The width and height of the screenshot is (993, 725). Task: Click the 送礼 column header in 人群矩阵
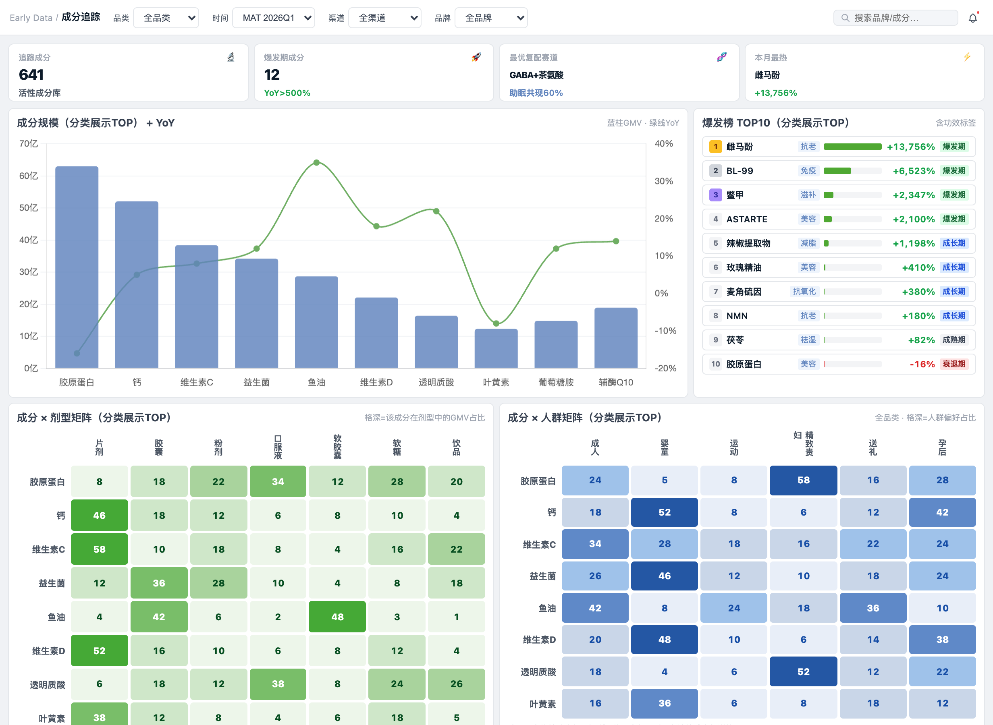pyautogui.click(x=873, y=447)
